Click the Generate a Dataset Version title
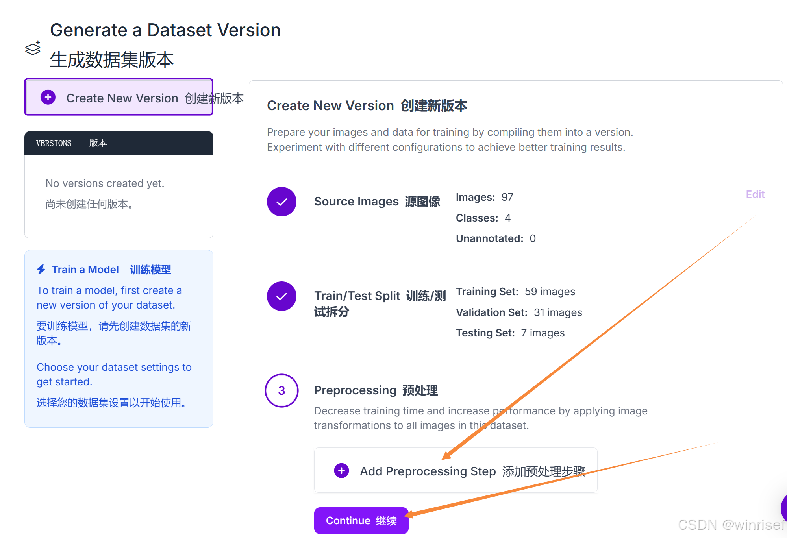 pos(165,30)
